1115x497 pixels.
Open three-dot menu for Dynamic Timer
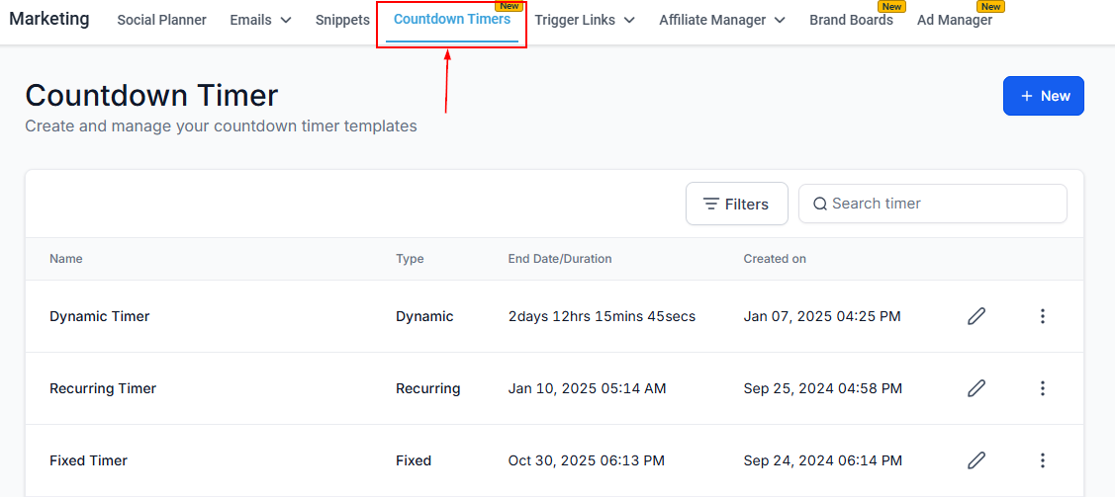1042,316
